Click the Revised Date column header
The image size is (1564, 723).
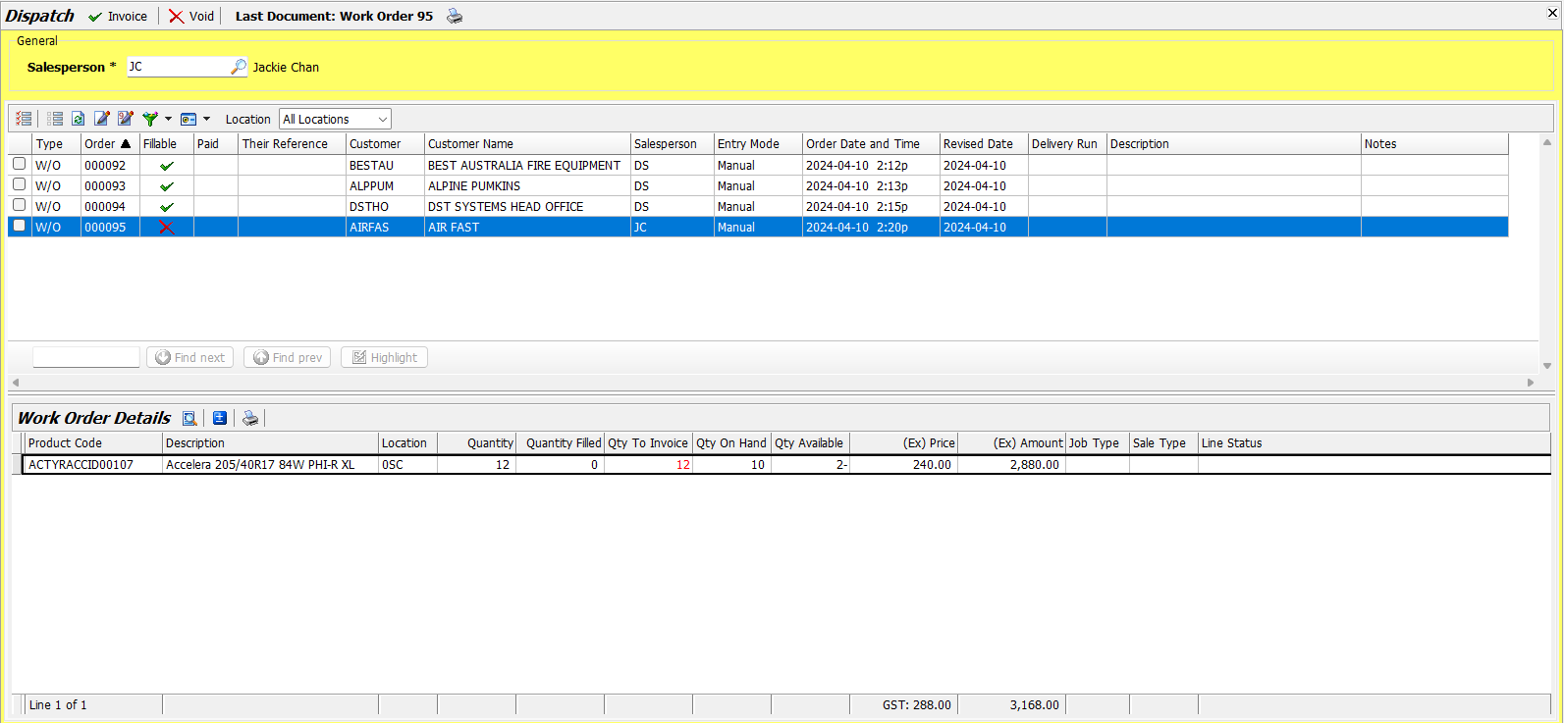pos(984,143)
